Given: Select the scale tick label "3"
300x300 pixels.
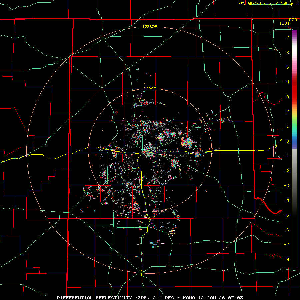Looking at the screenshot, I should tap(288, 97).
